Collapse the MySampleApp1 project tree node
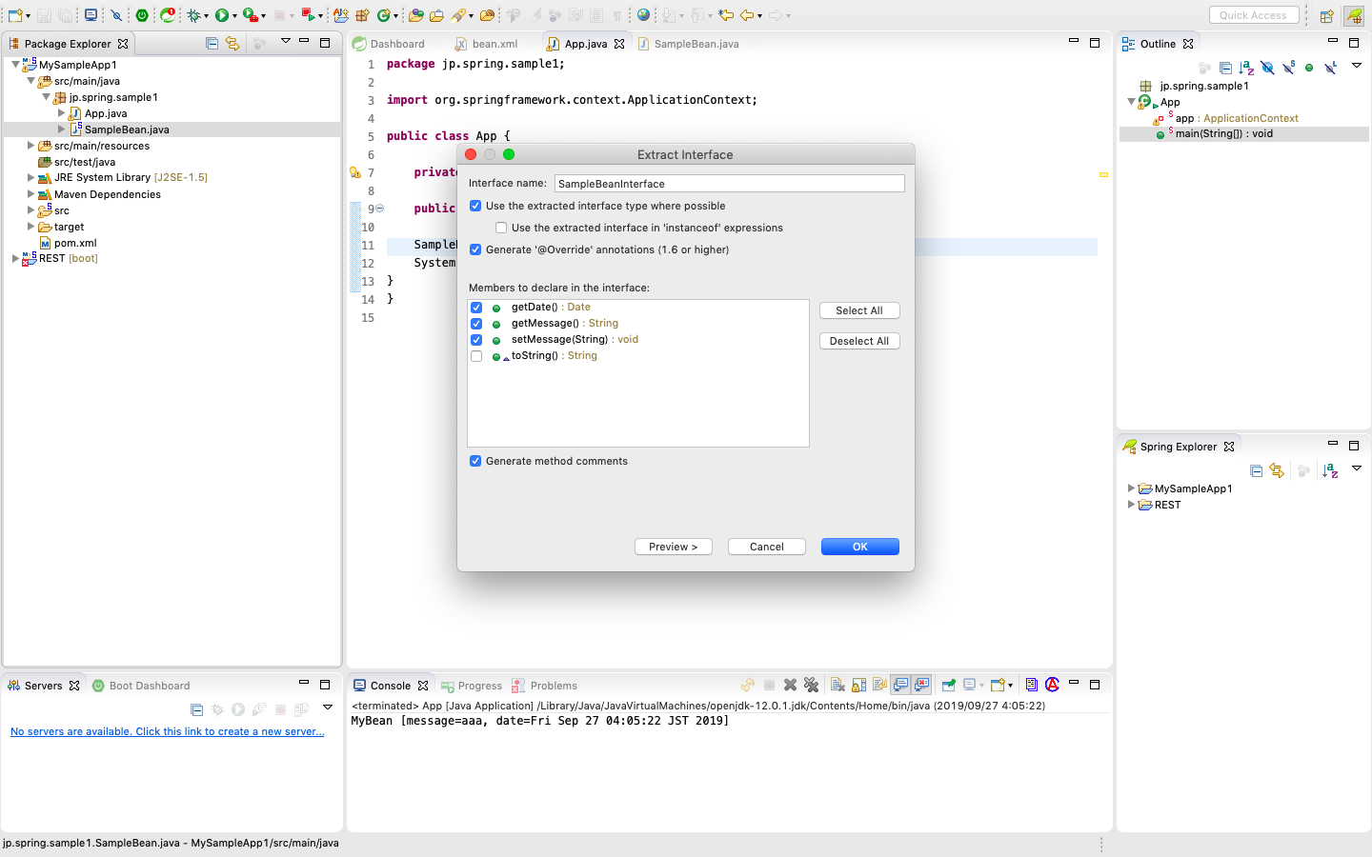 (15, 65)
